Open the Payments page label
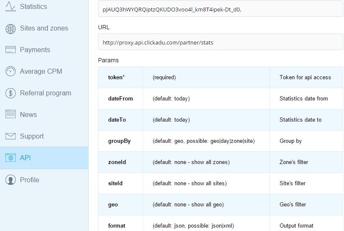The height and width of the screenshot is (231, 344). tap(35, 50)
